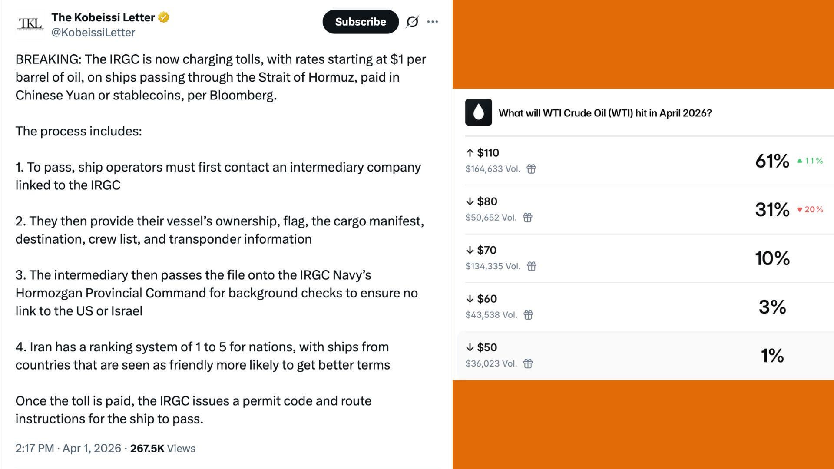This screenshot has width=834, height=469.
Task: Open the @KobeissiLetter handle link
Action: [93, 33]
